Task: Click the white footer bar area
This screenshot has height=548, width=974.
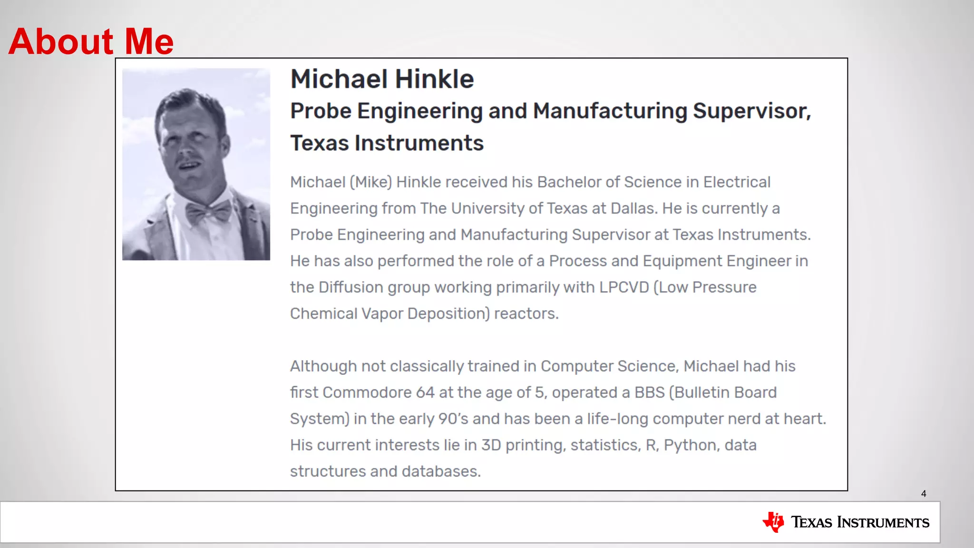Action: point(380,522)
